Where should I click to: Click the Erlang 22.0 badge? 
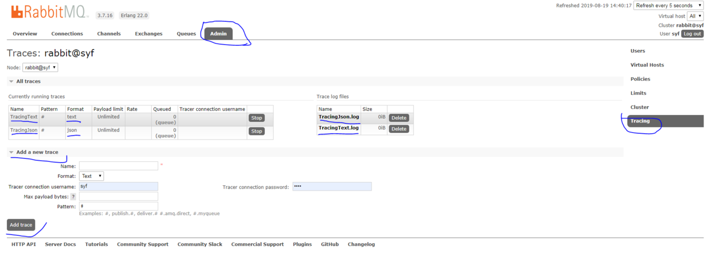135,15
